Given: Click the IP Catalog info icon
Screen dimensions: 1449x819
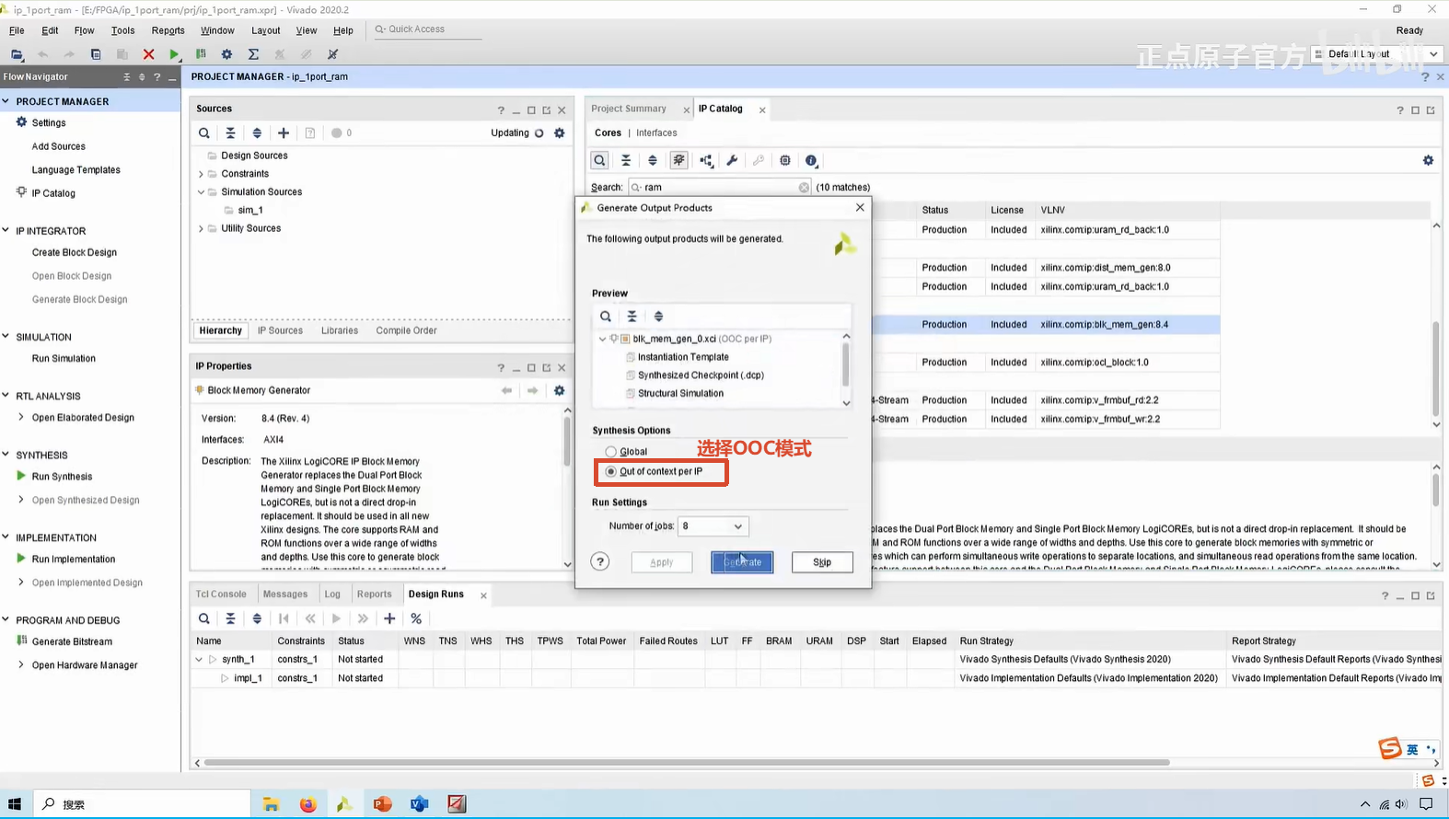Looking at the screenshot, I should [811, 160].
